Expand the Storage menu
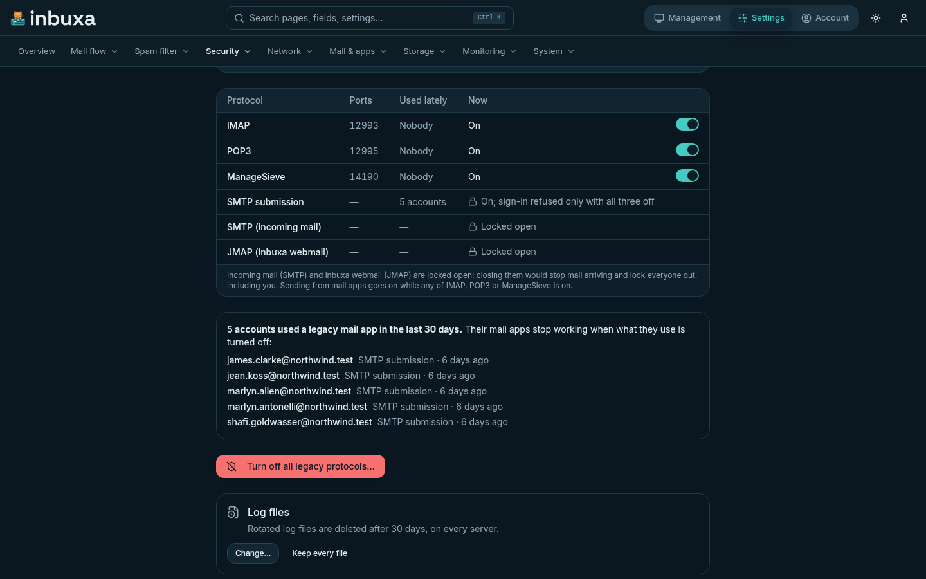 coord(424,51)
